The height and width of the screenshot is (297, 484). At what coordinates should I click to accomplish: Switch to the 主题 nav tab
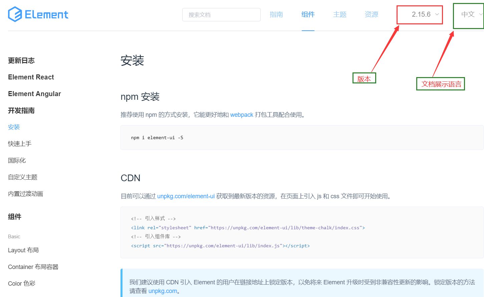(x=340, y=14)
